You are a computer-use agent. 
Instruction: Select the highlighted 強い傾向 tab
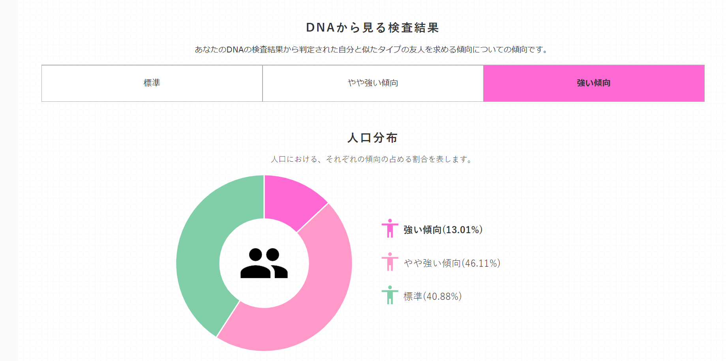(594, 83)
